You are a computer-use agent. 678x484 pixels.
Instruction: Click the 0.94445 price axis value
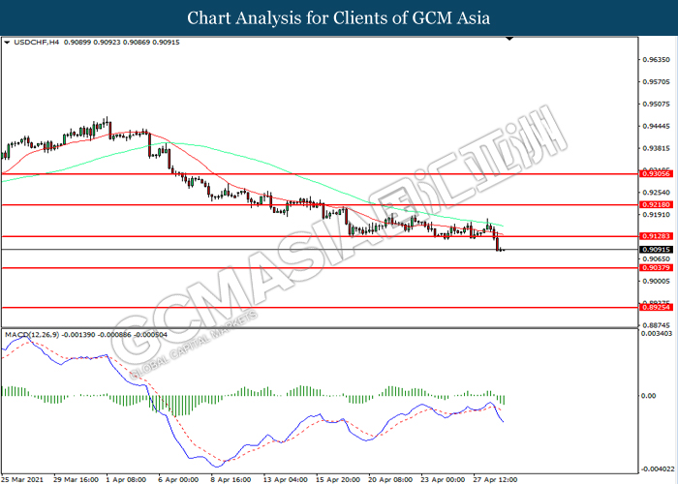(656, 126)
